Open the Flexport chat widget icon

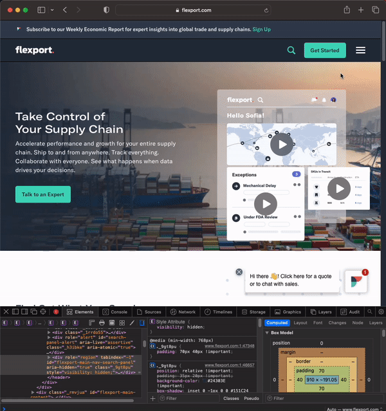coord(356,282)
